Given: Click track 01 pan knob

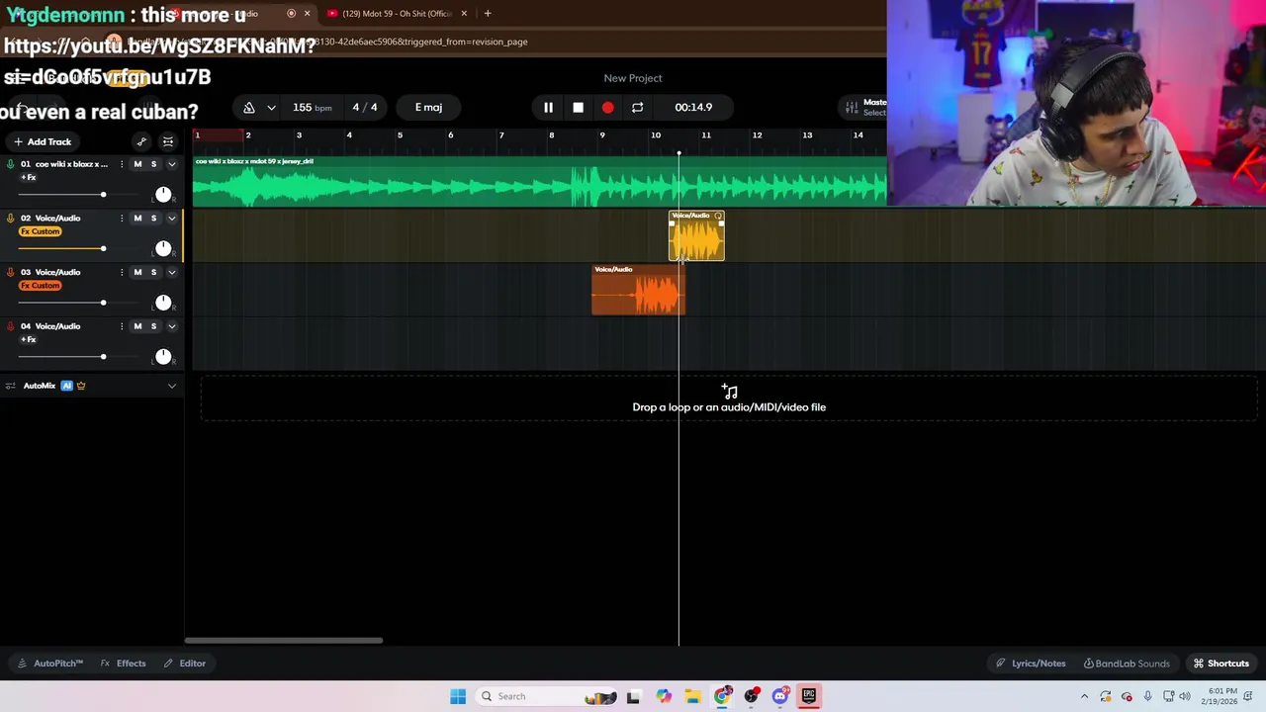Looking at the screenshot, I should [163, 194].
